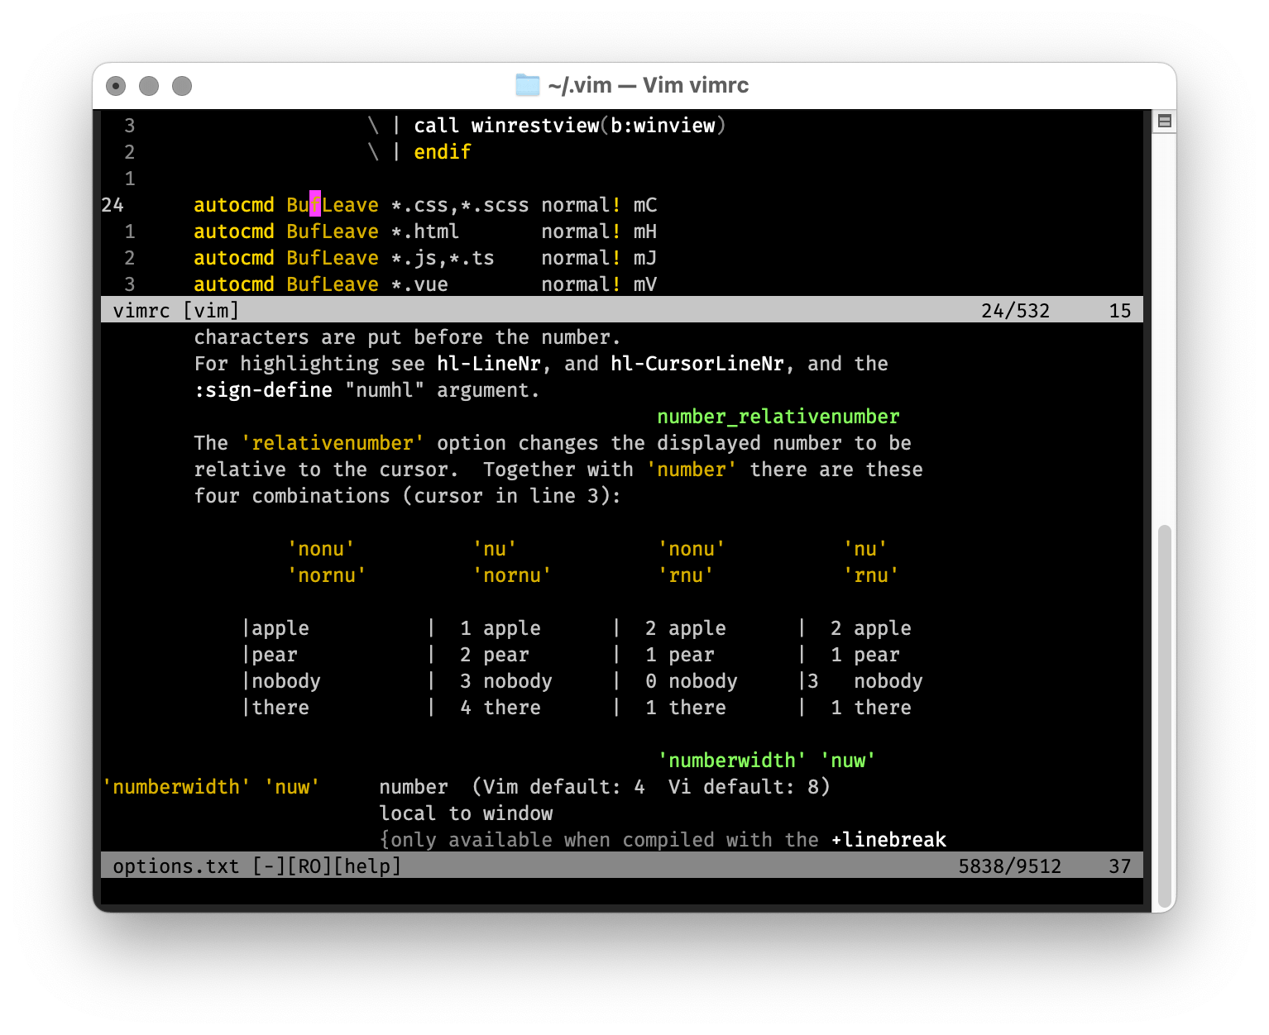Follow the hl-LineNr help tag

click(489, 363)
